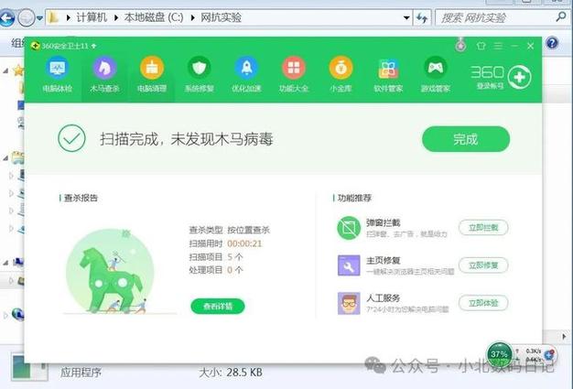Expand the network globe node in Explorer tree
Screen dimensions: 573x389
click(x=5, y=315)
